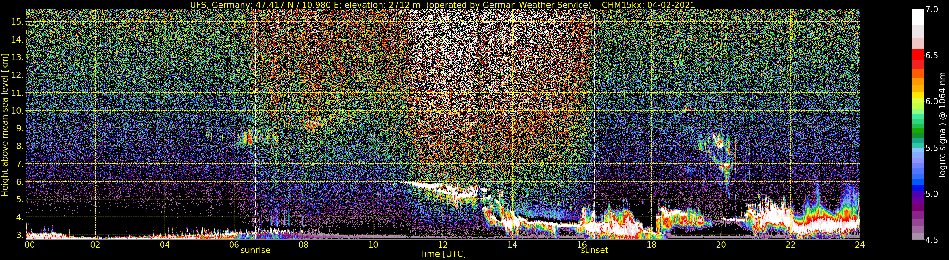949x260 pixels.
Task: Click the '04' time axis tick label
Action: tap(165, 245)
